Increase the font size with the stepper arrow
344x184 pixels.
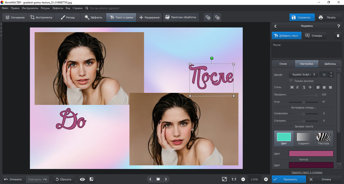click(x=331, y=73)
